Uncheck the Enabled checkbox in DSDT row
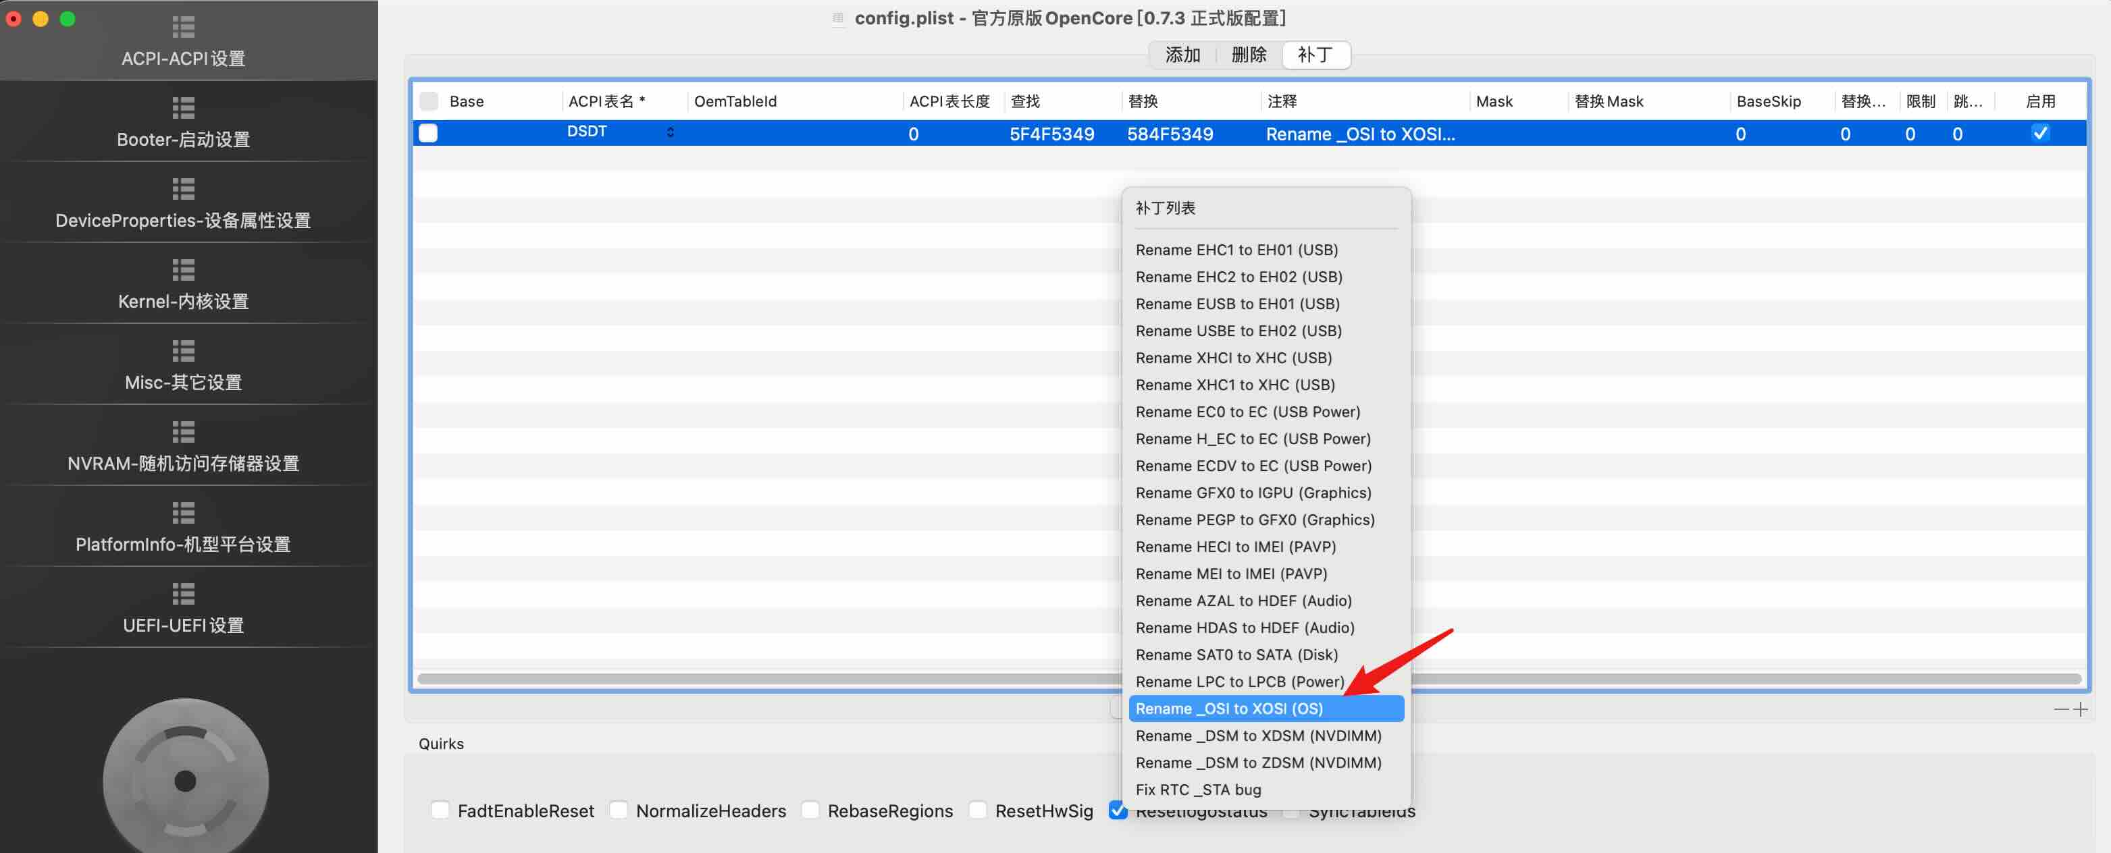 pos(2039,134)
